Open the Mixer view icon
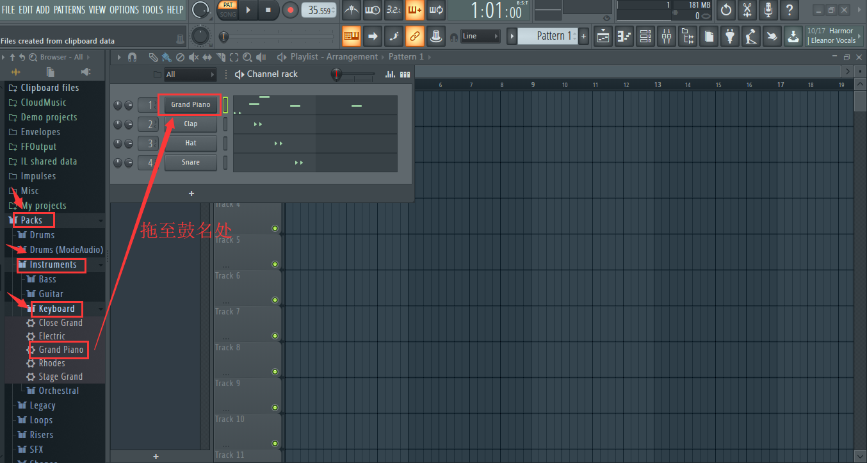 point(667,36)
